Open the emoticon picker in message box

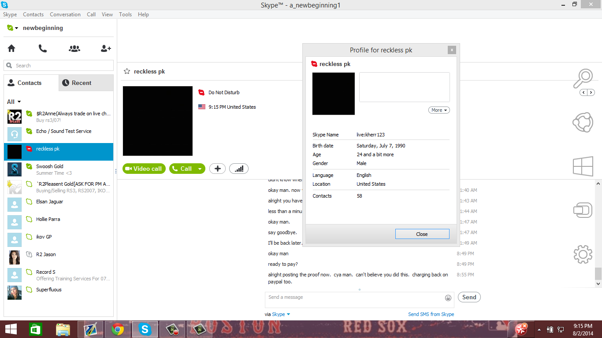(448, 298)
